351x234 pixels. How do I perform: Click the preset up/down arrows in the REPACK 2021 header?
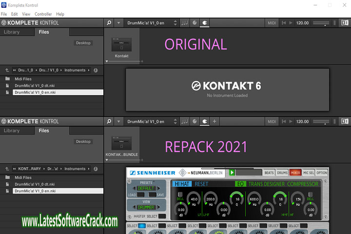tap(175, 121)
